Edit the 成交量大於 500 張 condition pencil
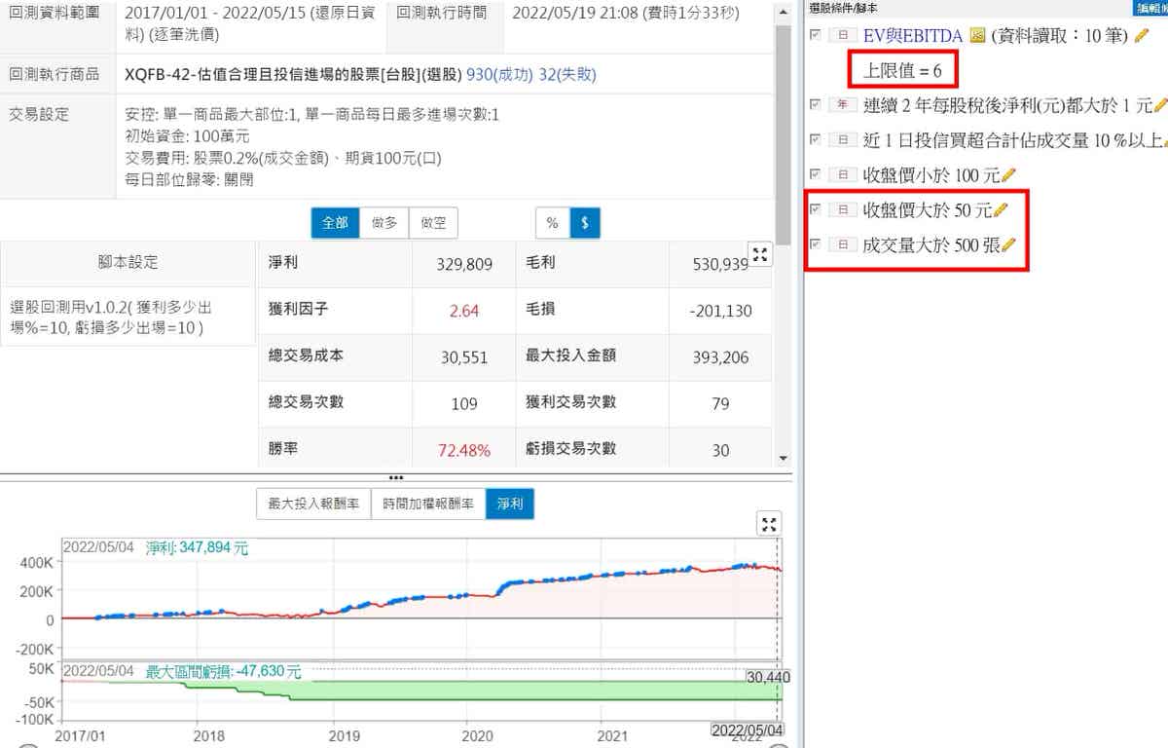 (1008, 244)
